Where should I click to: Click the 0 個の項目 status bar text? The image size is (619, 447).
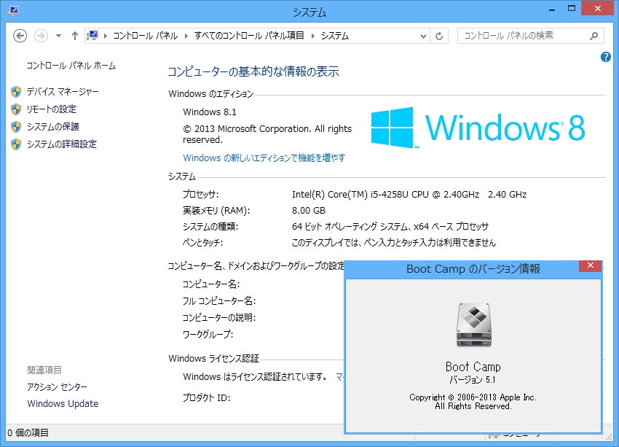click(x=28, y=432)
